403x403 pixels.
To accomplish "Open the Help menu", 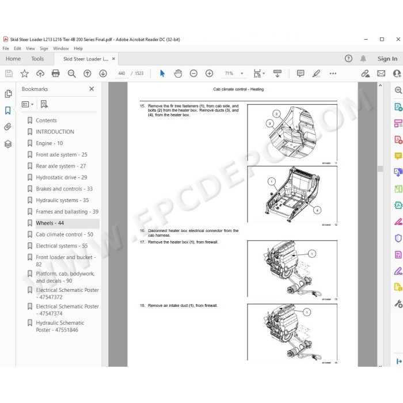I will click(78, 48).
